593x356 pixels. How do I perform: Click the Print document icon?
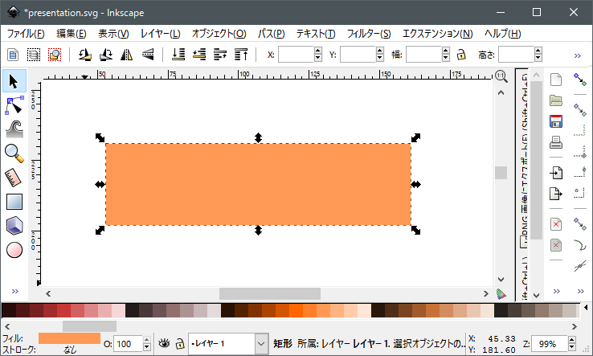tap(555, 142)
